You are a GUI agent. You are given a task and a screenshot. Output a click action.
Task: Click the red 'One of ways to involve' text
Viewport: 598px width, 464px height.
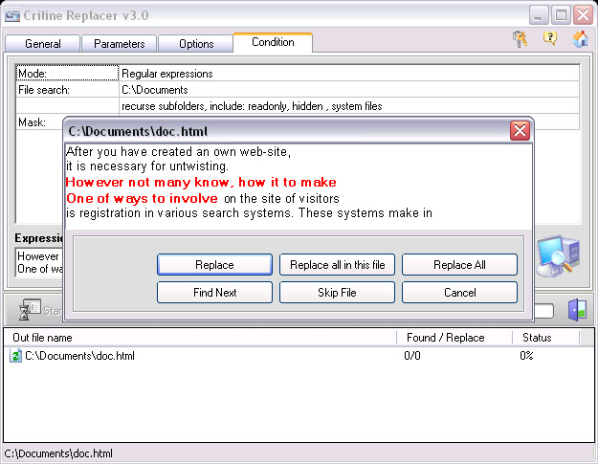coord(142,198)
